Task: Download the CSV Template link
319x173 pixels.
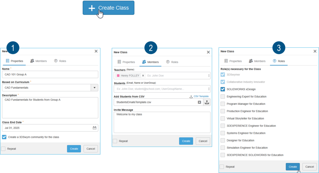Action: (x=199, y=96)
